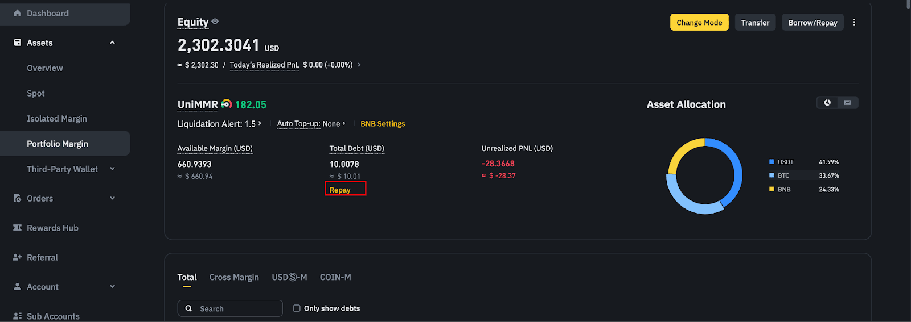
Task: Click the Referral person-plus icon
Action: click(17, 257)
